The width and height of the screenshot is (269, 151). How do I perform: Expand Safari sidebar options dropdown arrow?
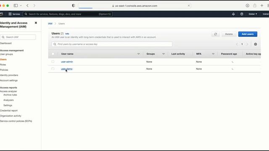click(21, 5)
